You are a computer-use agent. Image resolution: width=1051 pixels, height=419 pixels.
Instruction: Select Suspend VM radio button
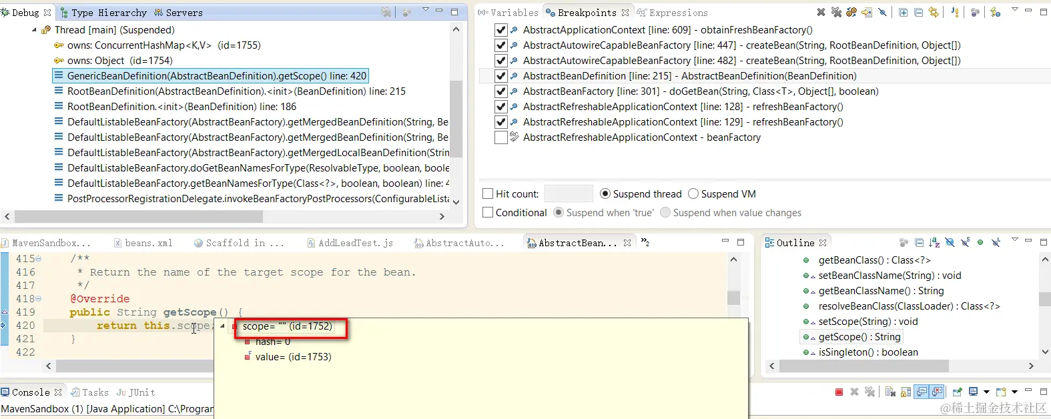point(693,194)
